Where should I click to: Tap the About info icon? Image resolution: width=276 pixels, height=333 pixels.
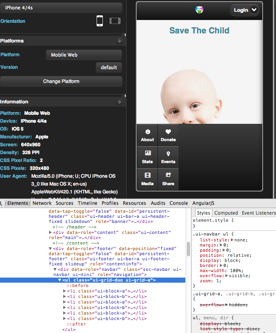point(148,132)
